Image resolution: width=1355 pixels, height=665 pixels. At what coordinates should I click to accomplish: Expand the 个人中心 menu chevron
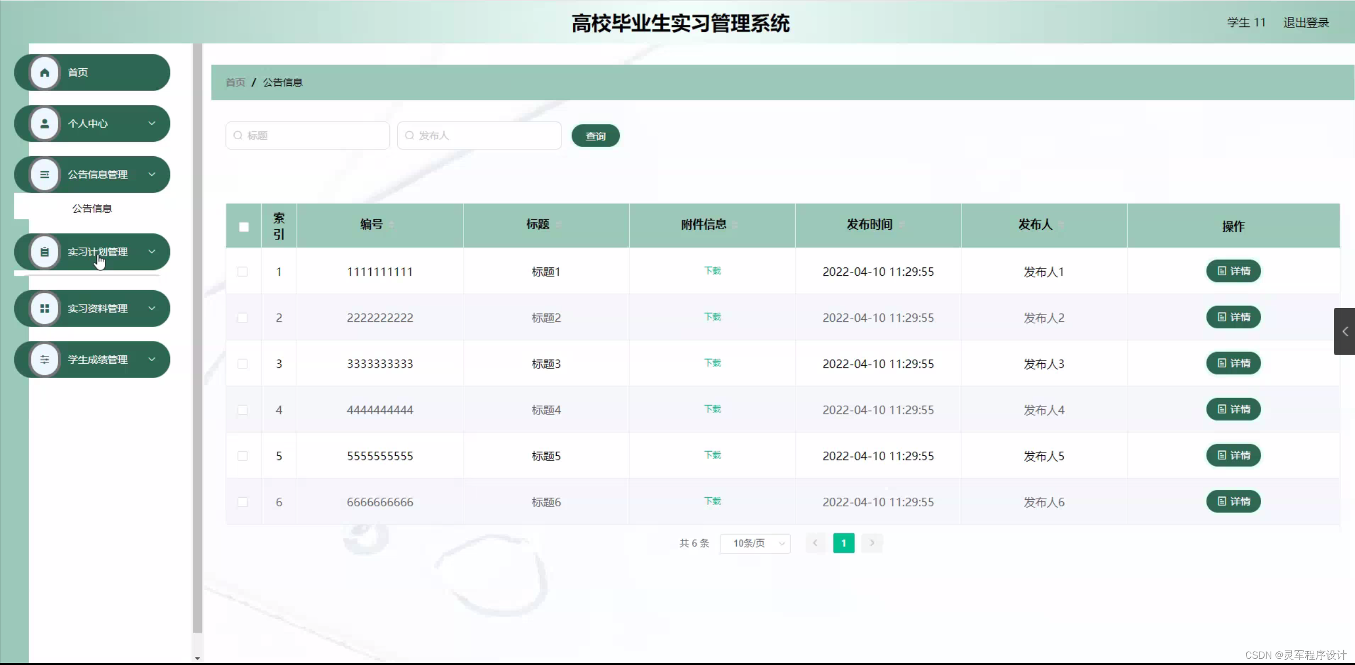click(x=153, y=123)
